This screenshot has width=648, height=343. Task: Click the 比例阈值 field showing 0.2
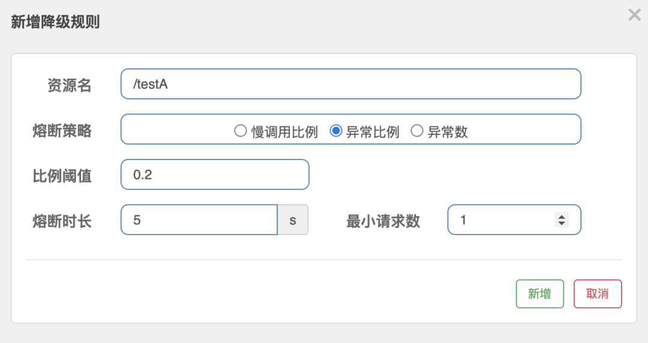(215, 174)
